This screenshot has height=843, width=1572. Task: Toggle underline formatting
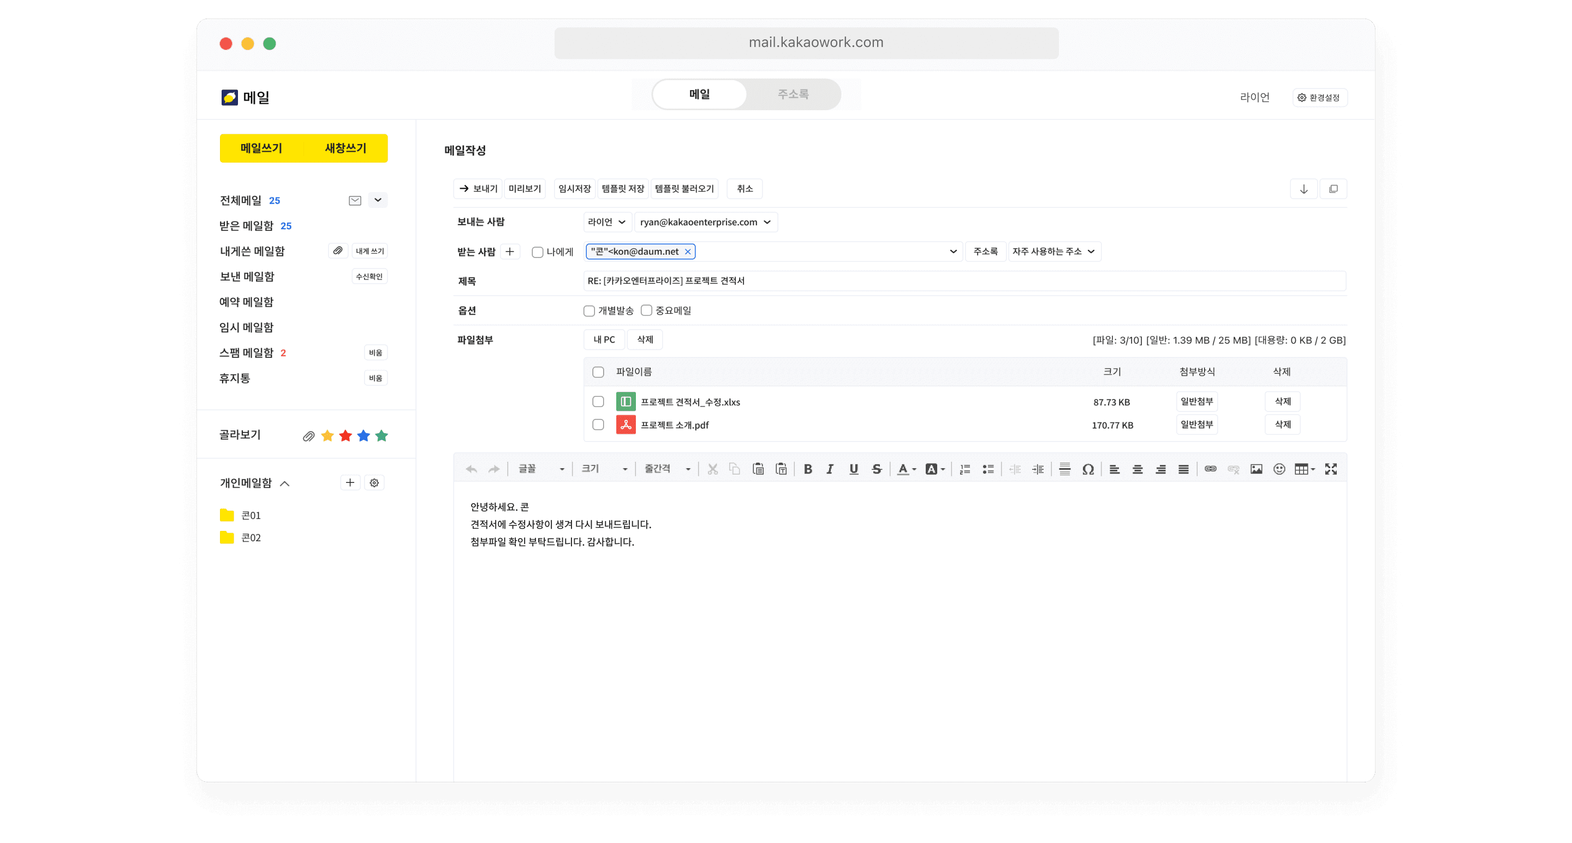coord(853,469)
